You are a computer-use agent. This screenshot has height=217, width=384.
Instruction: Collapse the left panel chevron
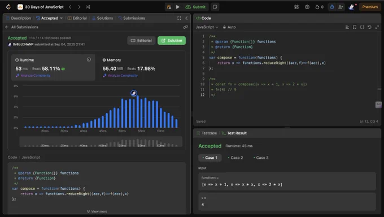pos(186,18)
